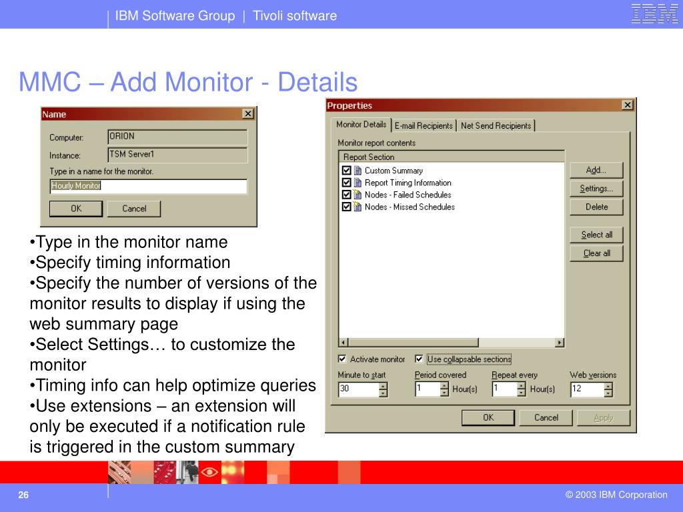The width and height of the screenshot is (683, 512).
Task: Click the Delete button
Action: coord(596,207)
